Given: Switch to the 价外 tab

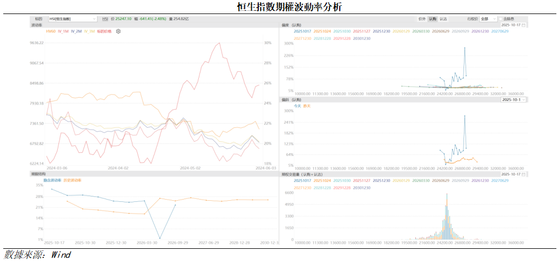Looking at the screenshot, I should pos(422,19).
